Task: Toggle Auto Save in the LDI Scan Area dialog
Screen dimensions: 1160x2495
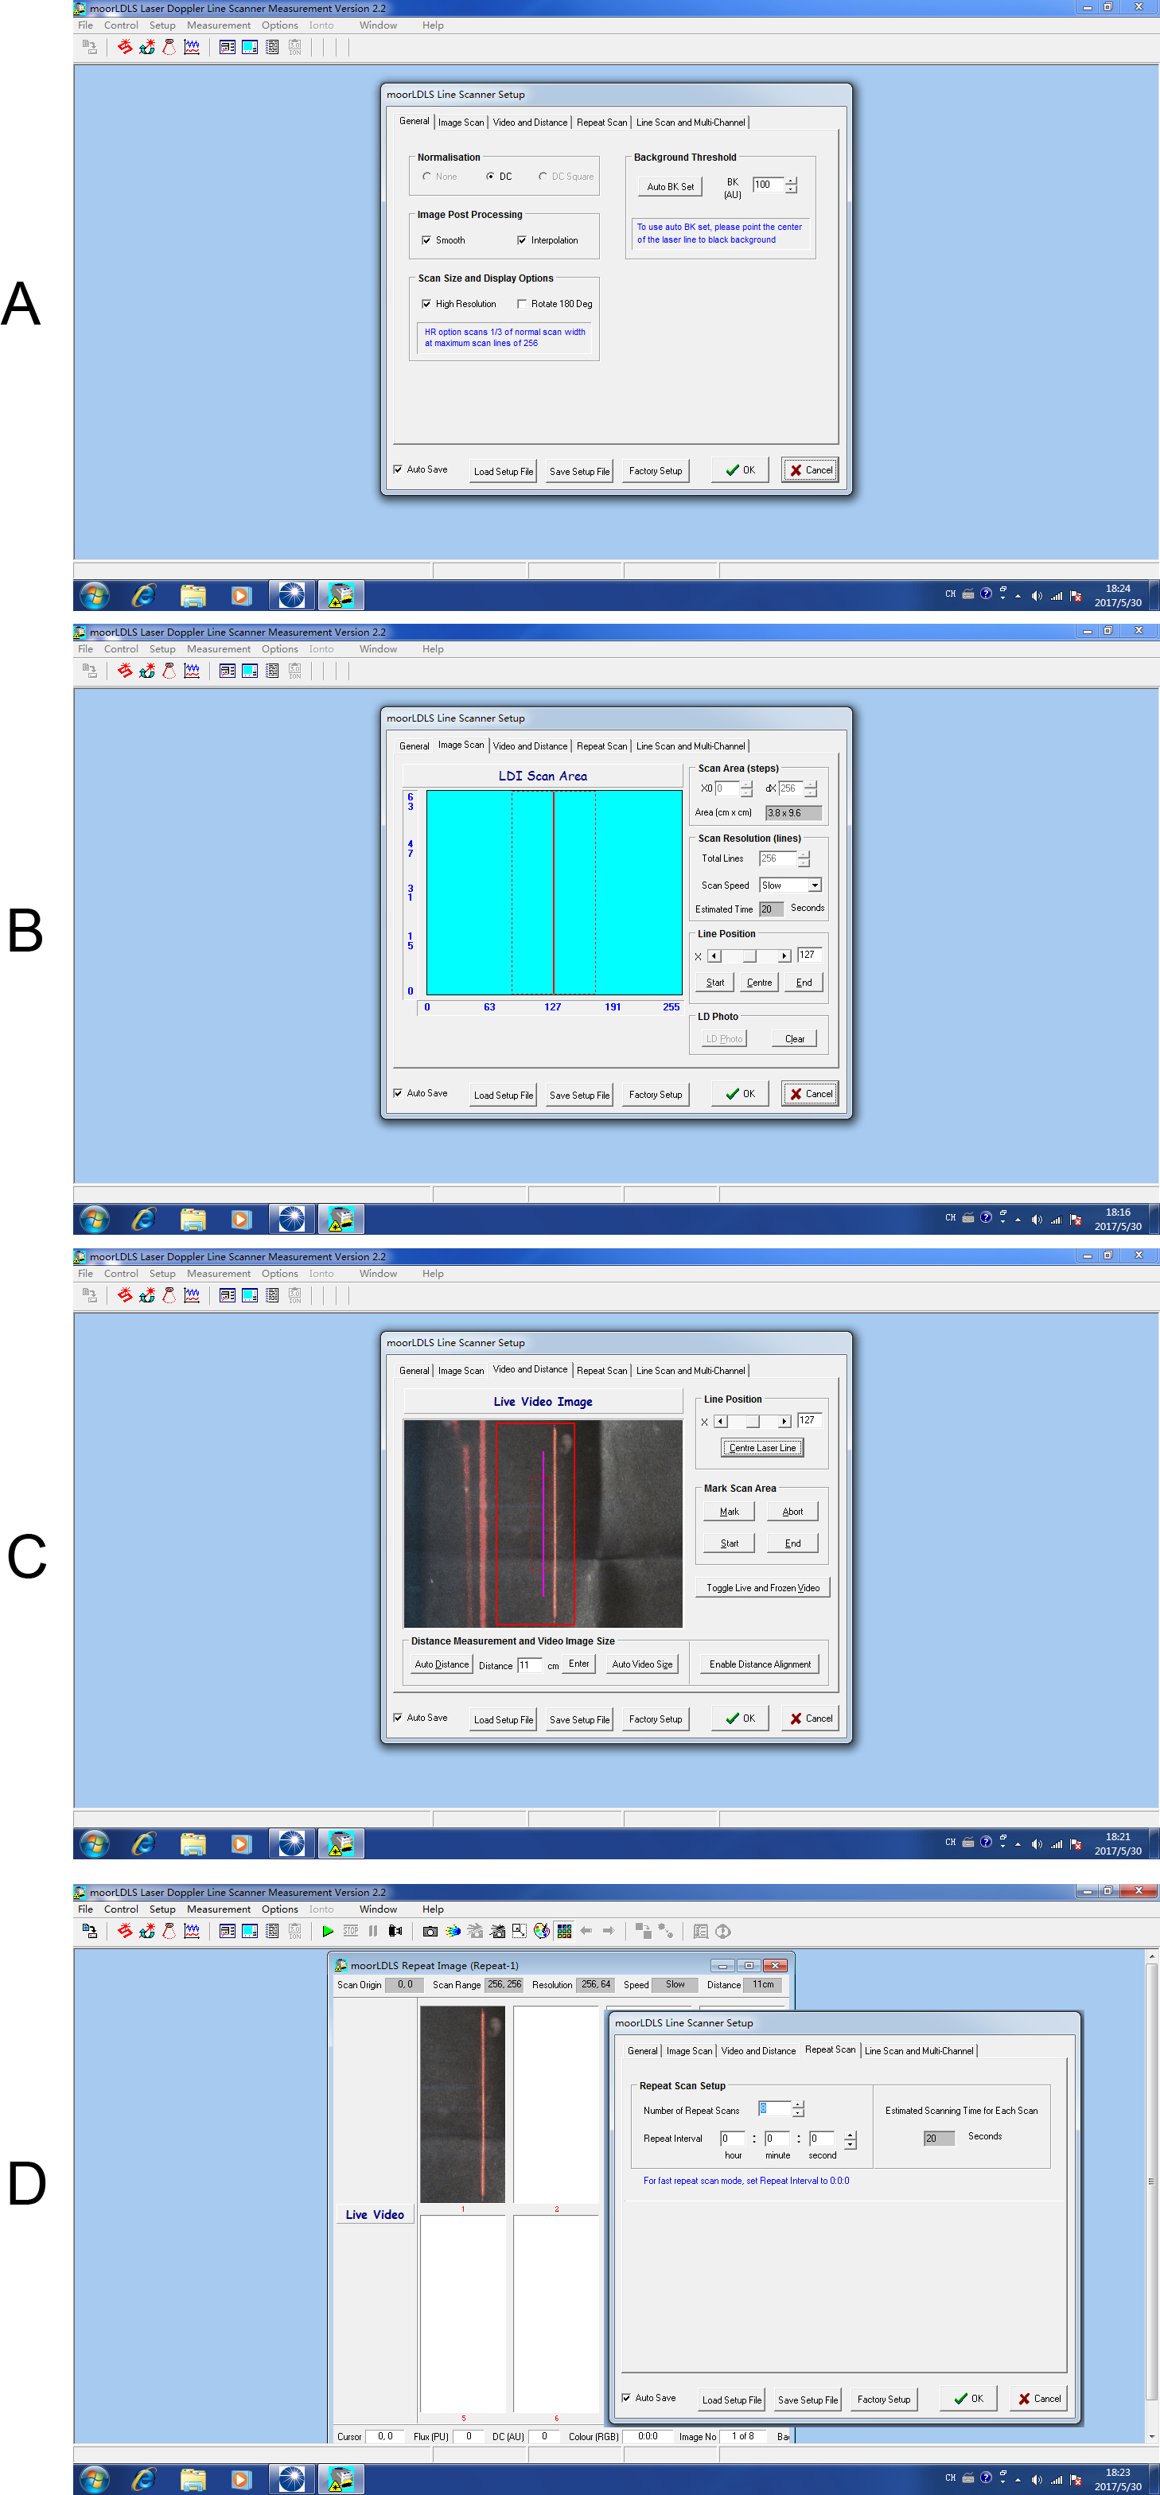Action: pos(398,1092)
